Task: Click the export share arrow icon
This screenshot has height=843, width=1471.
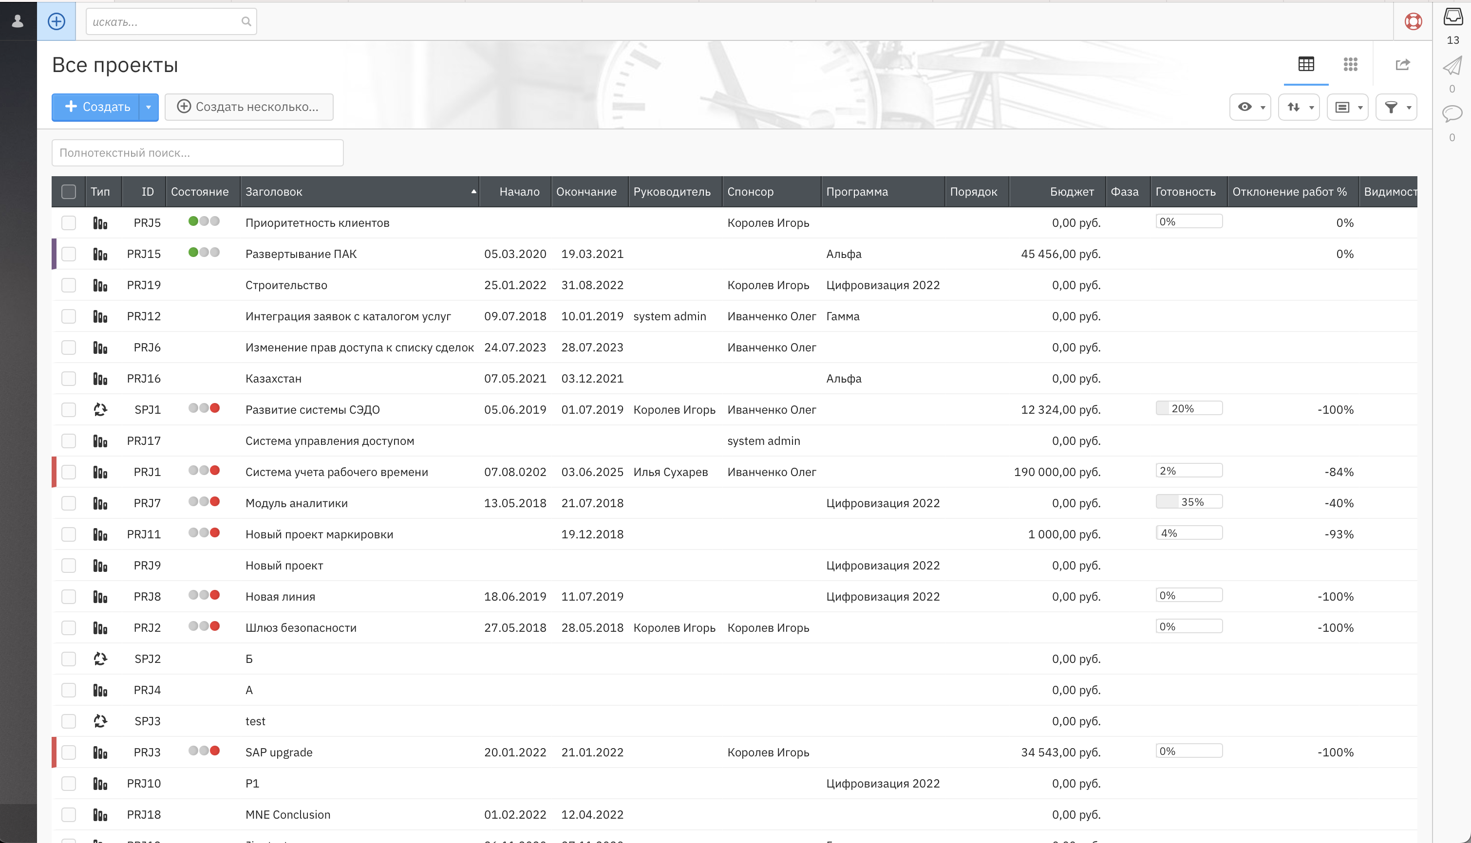Action: click(x=1403, y=64)
